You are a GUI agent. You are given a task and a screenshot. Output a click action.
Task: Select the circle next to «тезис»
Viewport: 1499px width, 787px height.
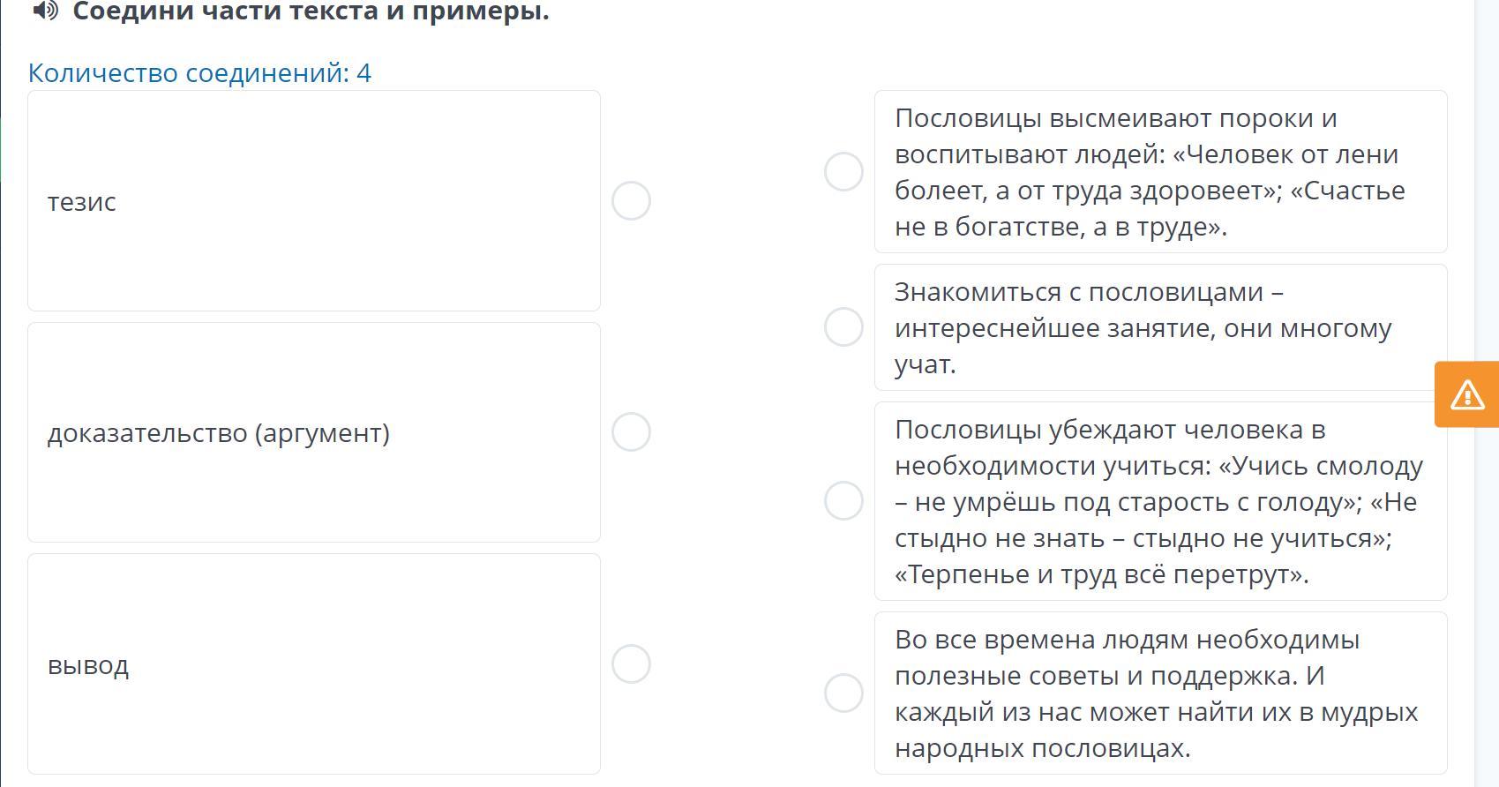coord(631,201)
